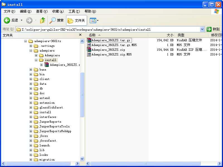Select Adempiere_360LTS.tar.gz archive icon
Image resolution: width=223 pixels, height=167 pixels.
point(89,40)
